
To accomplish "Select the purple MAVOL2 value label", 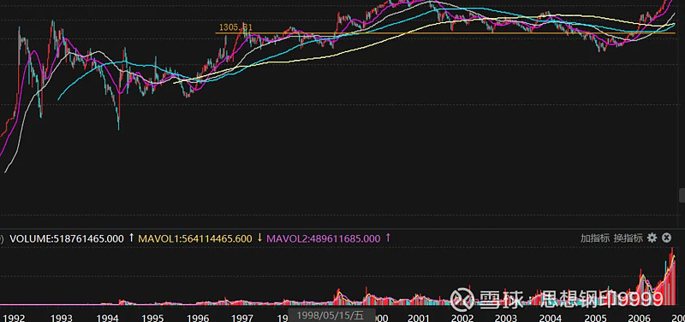I will (x=324, y=239).
